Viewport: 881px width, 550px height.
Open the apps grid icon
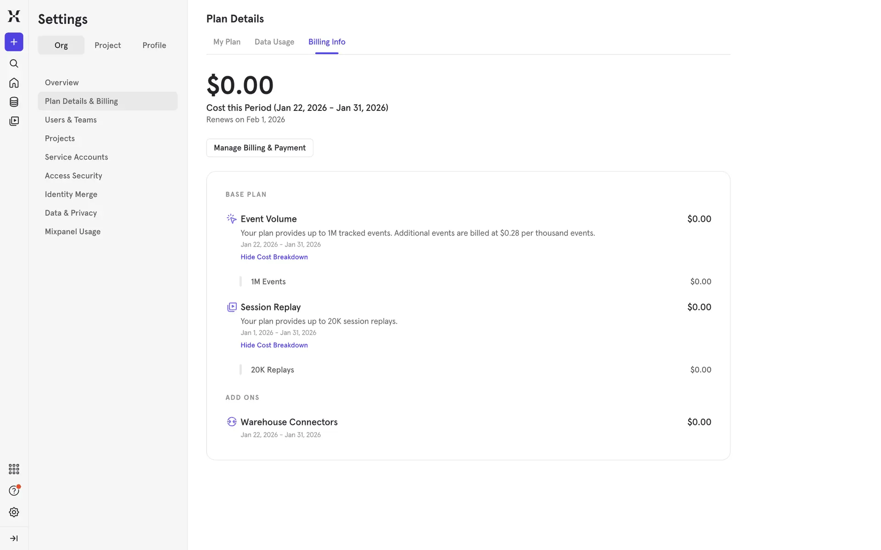pos(14,469)
